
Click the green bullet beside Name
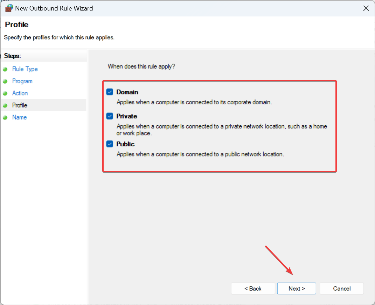pyautogui.click(x=5, y=118)
